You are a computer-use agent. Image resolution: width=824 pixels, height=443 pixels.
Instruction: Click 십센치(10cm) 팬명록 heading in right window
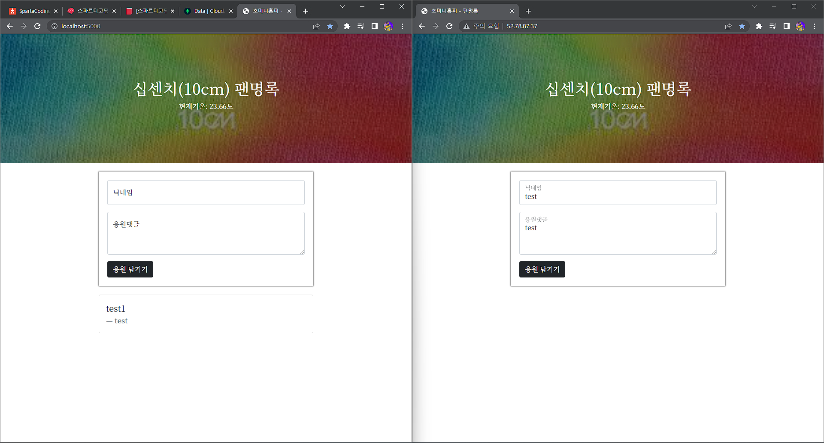pyautogui.click(x=618, y=89)
